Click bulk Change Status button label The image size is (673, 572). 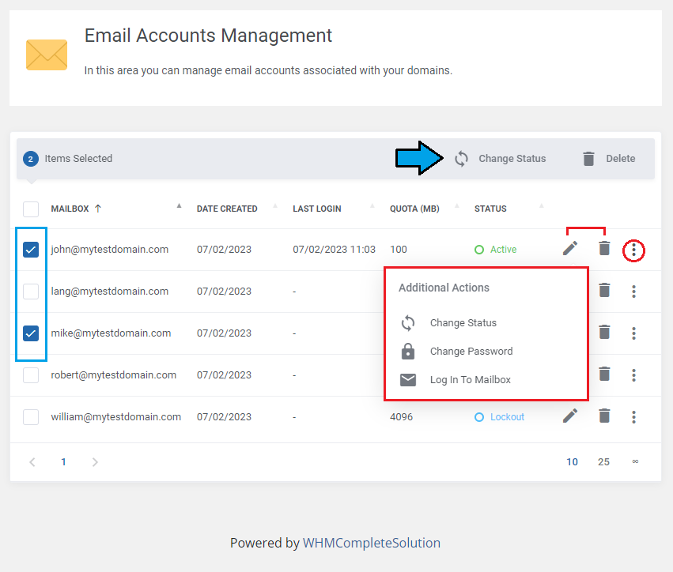(512, 159)
